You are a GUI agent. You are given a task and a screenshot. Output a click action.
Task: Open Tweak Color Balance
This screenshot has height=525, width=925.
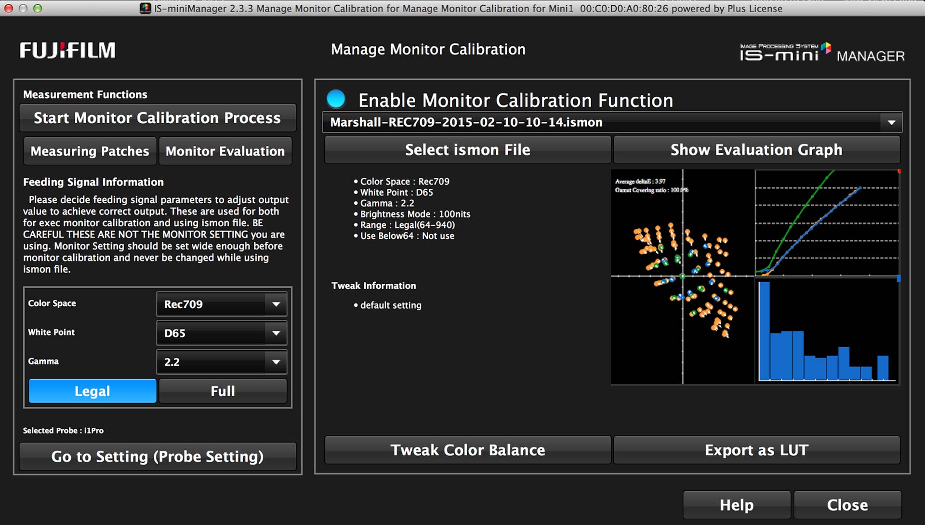(468, 450)
